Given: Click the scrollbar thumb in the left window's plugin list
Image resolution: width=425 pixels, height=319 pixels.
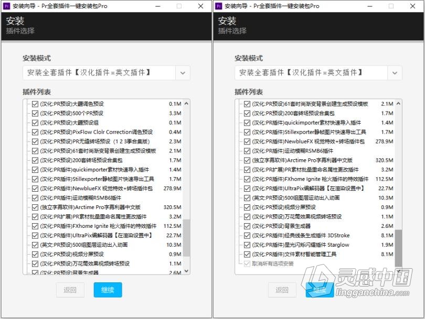Looking at the screenshot, I should 186,238.
